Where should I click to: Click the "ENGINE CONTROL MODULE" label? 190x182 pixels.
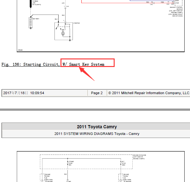(x=176, y=8)
